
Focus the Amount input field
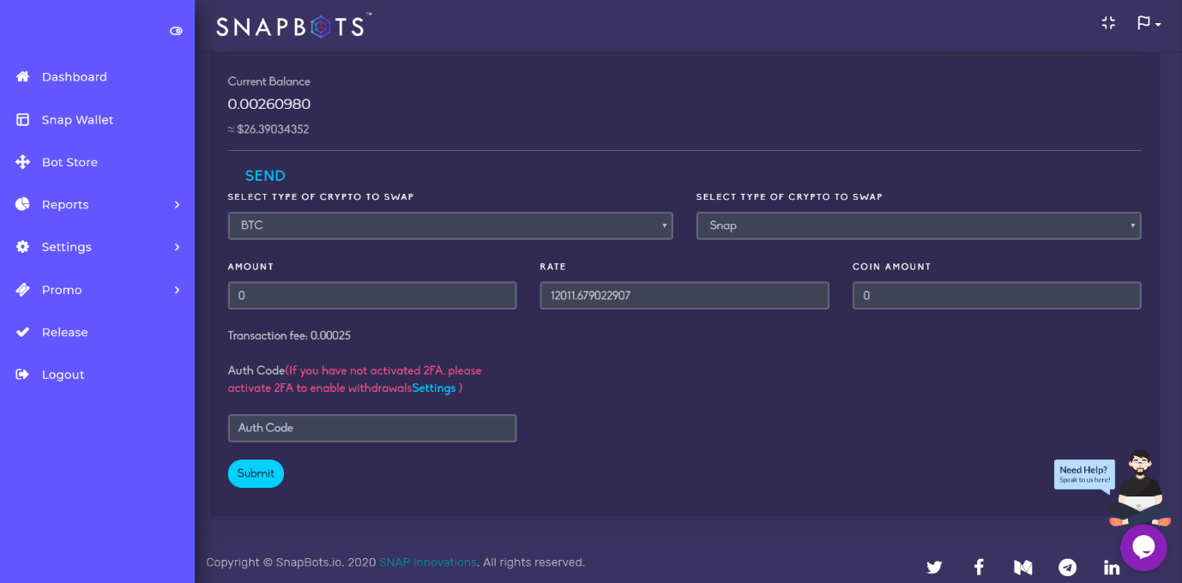(372, 295)
